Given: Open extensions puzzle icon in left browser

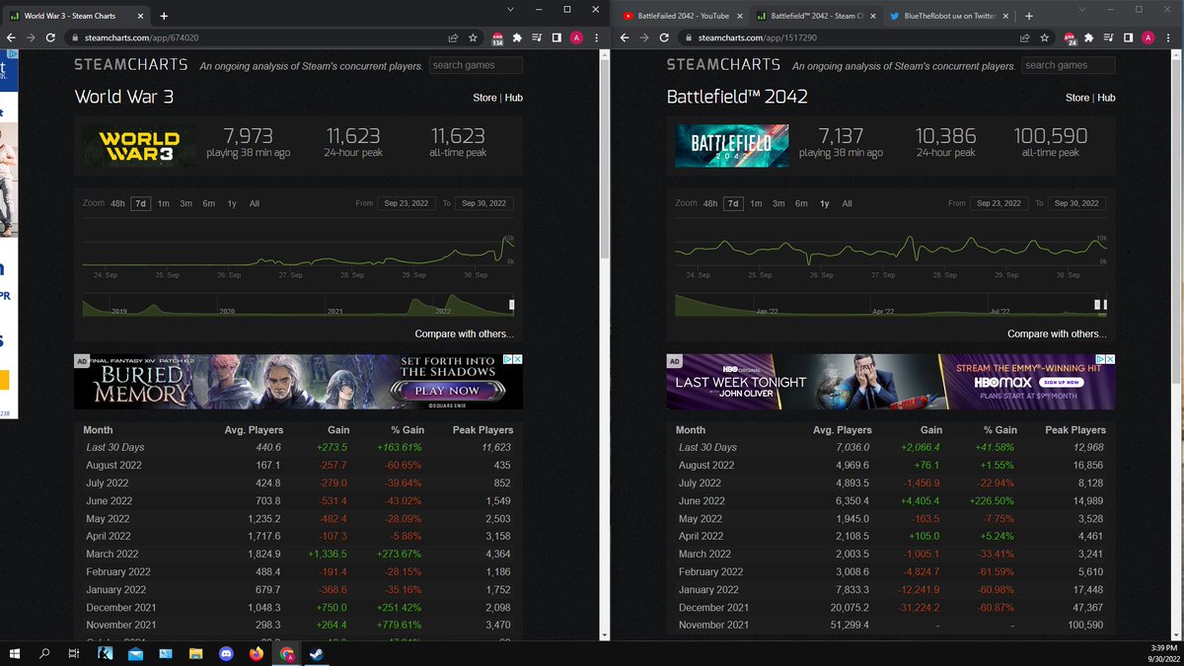Looking at the screenshot, I should point(518,37).
